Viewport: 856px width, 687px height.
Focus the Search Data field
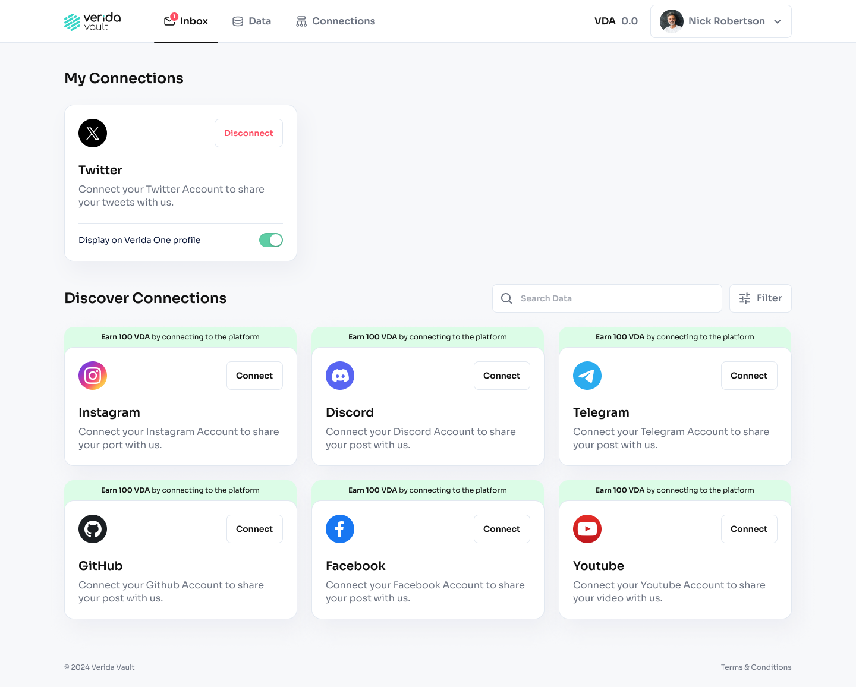(607, 298)
